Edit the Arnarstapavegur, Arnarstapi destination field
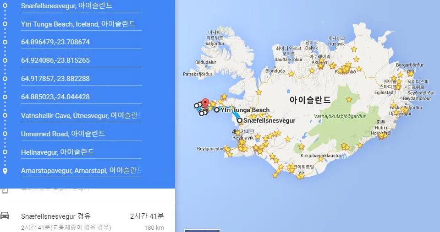This screenshot has height=232, width=440. 78,170
